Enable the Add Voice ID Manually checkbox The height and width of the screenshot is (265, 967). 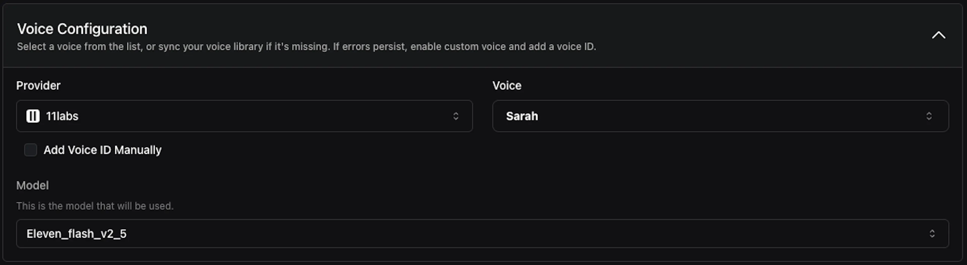tap(30, 150)
